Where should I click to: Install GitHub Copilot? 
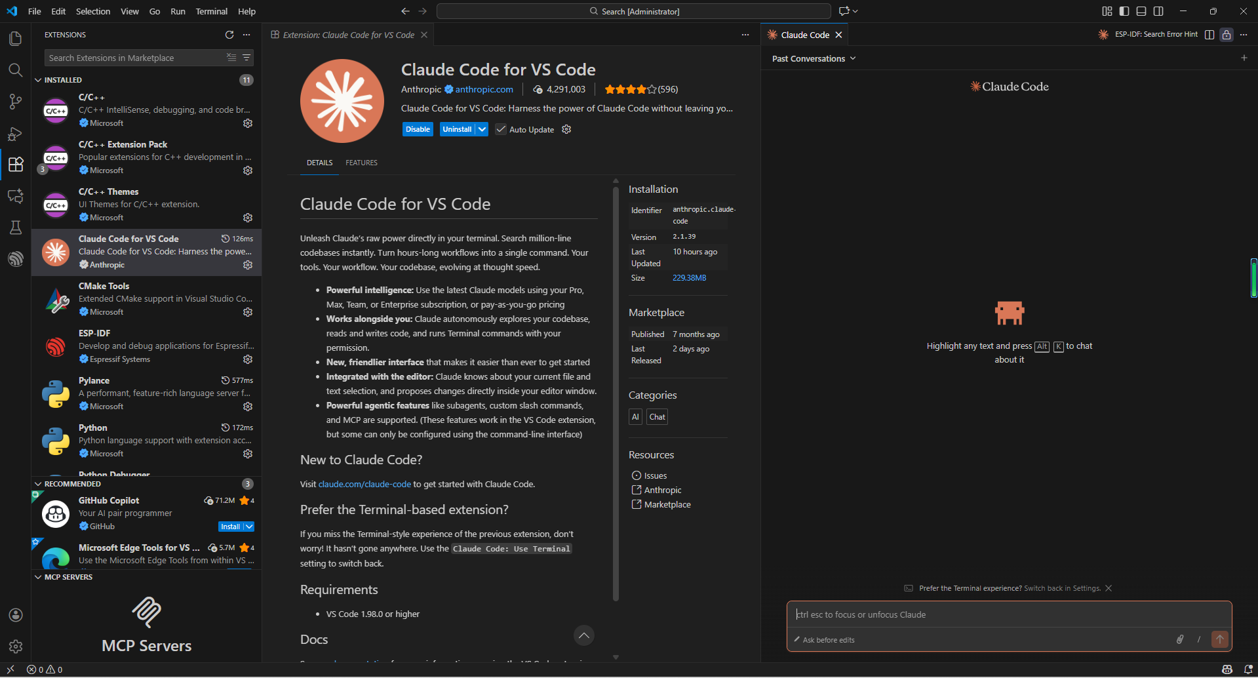[x=230, y=527]
